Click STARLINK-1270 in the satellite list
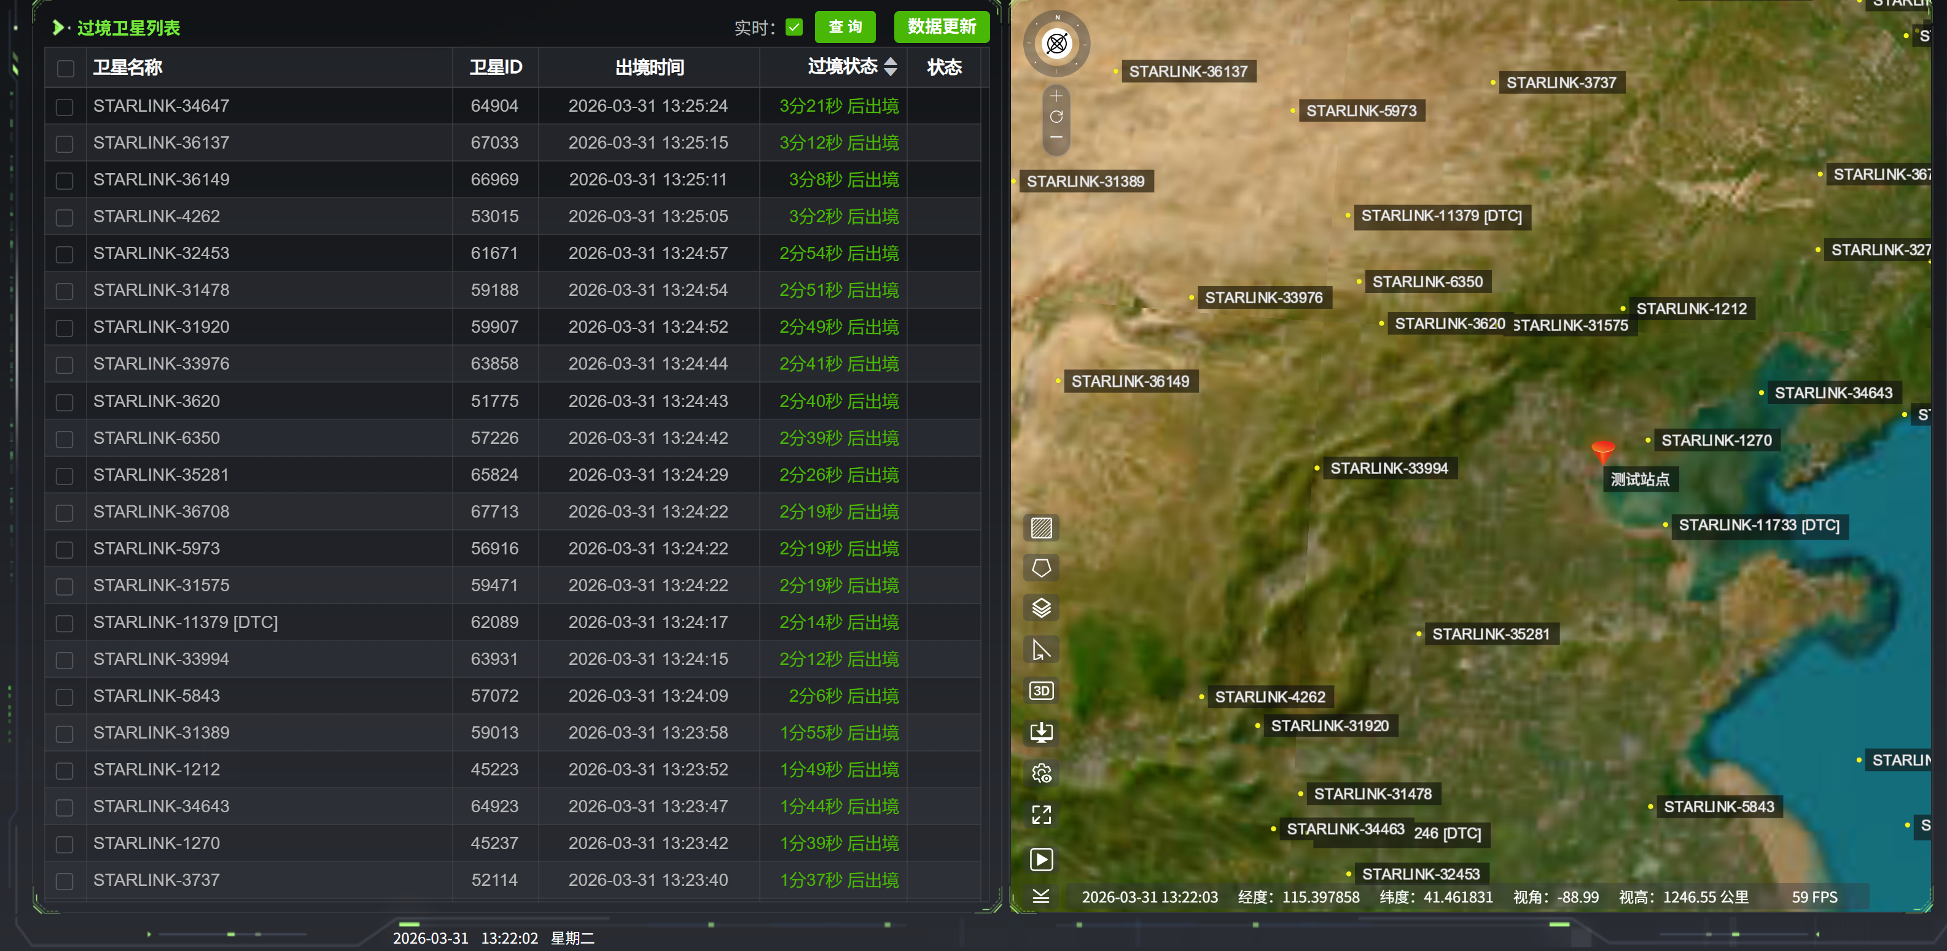Image resolution: width=1947 pixels, height=951 pixels. pos(157,843)
